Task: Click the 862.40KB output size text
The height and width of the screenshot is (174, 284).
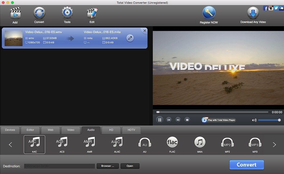Action: pos(112,38)
